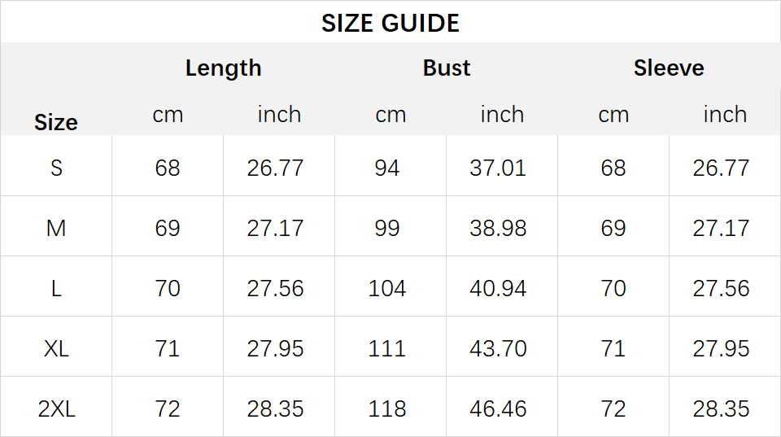The height and width of the screenshot is (437, 781).
Task: Select the 2XL size row label
Action: (56, 409)
